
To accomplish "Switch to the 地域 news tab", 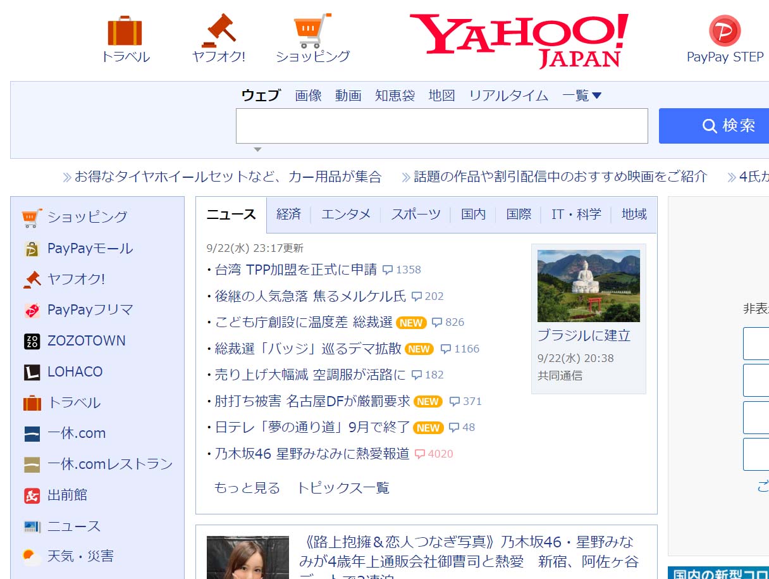I will coord(634,215).
